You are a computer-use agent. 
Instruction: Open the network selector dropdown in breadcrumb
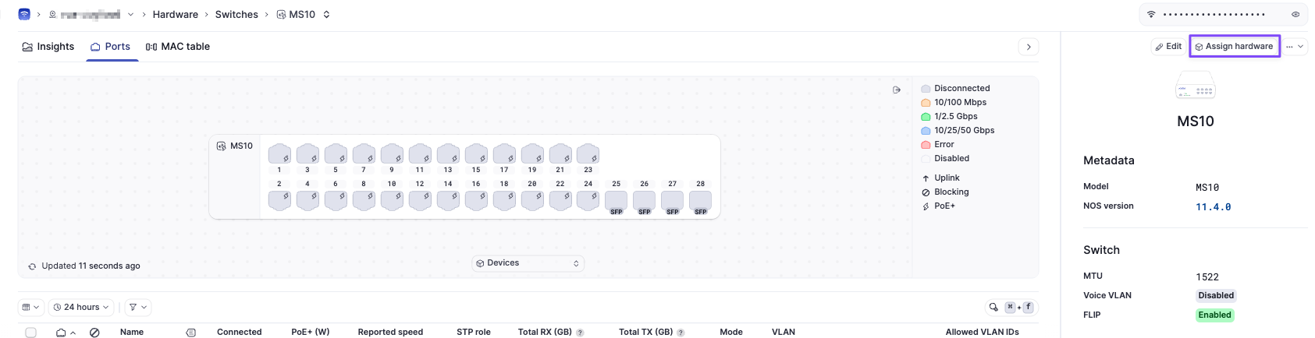[130, 14]
